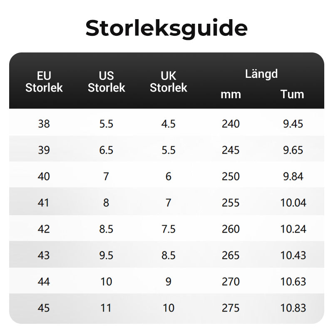The height and width of the screenshot is (333, 333).
Task: Click UK size 4.5 cell
Action: 168,124
